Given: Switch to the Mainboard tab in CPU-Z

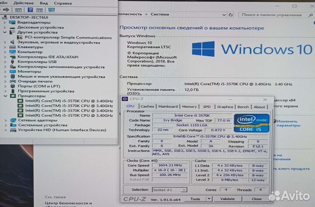Looking at the screenshot, I should pyautogui.click(x=168, y=107).
